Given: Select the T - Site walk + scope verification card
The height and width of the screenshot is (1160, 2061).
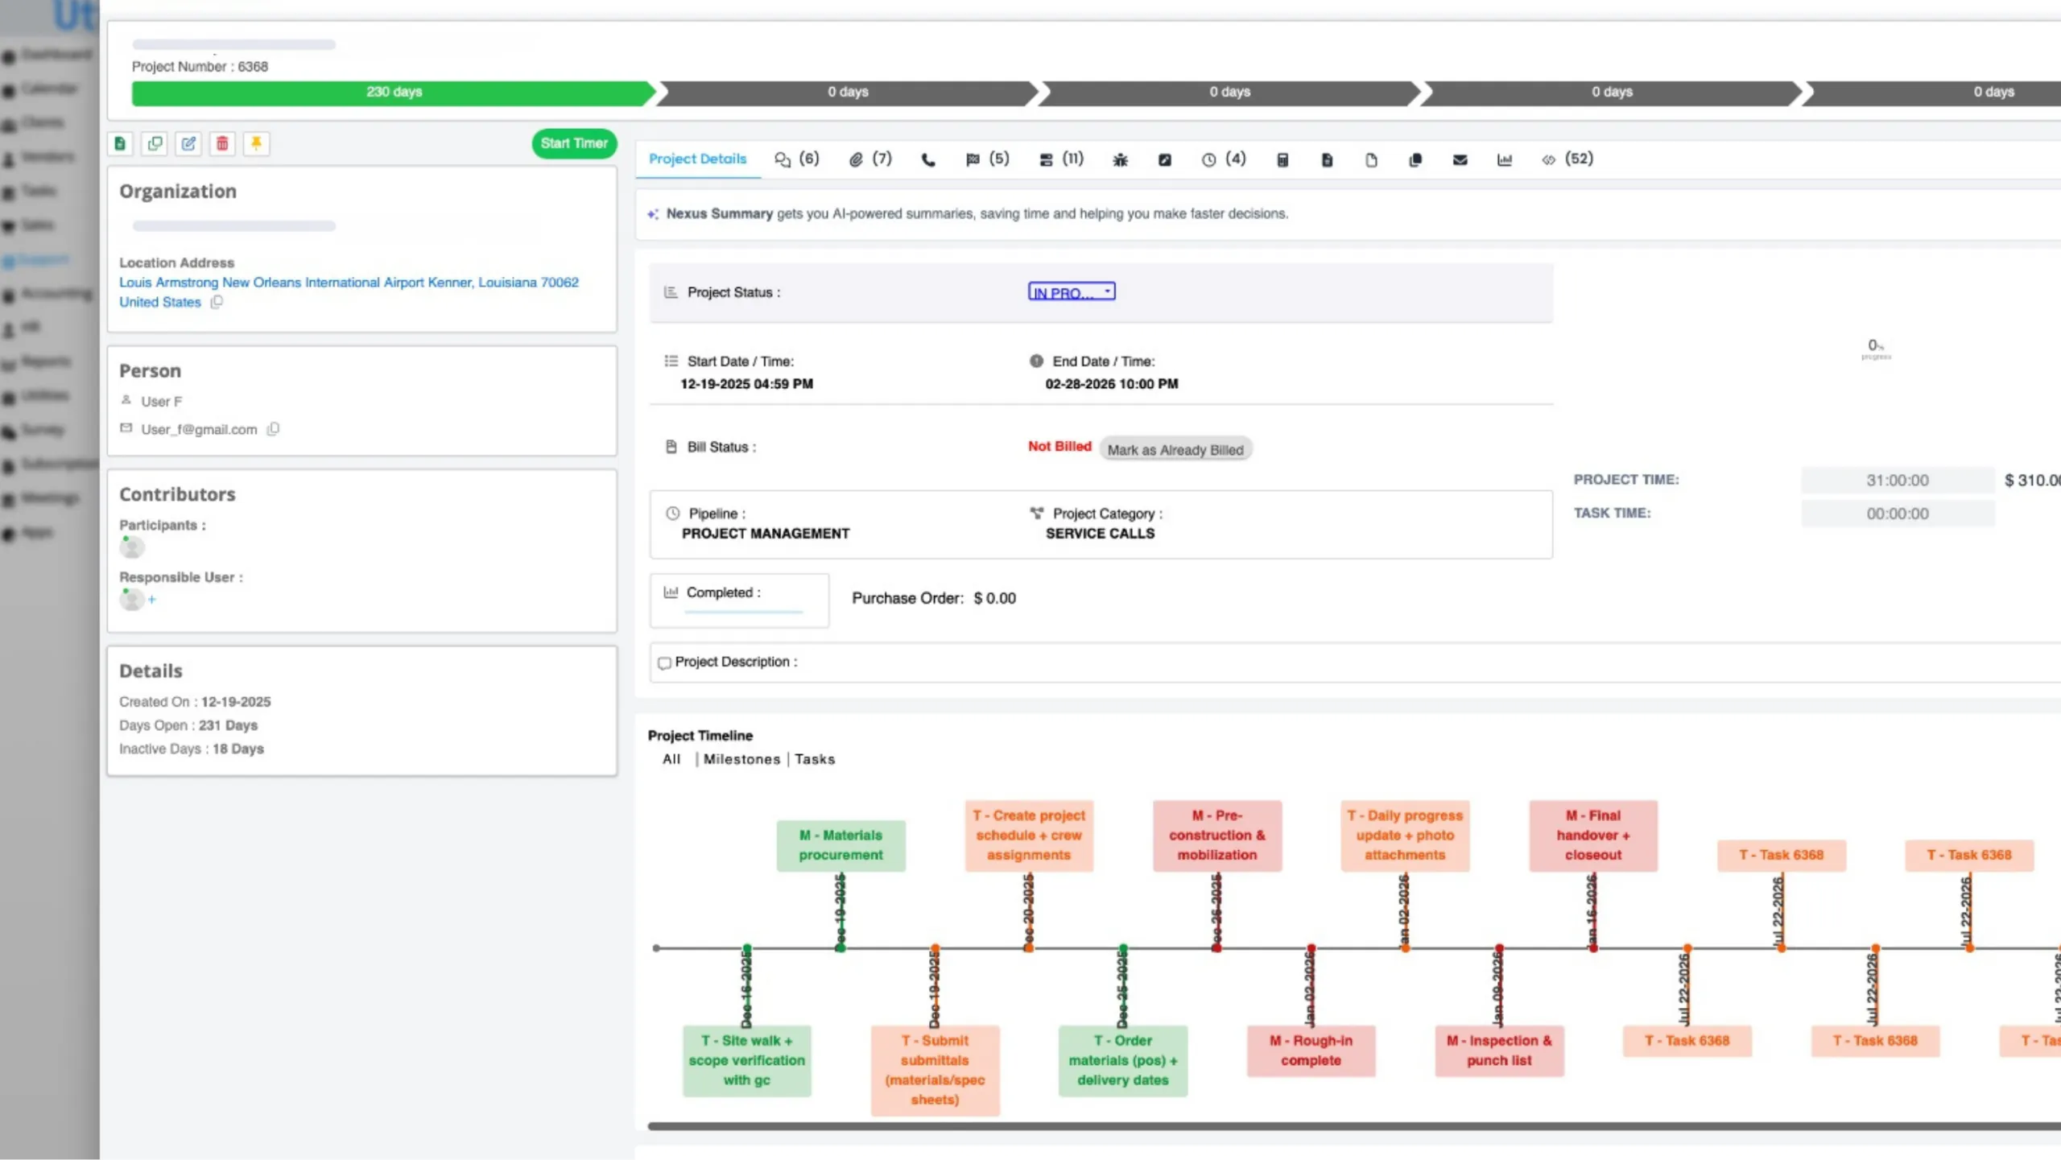Looking at the screenshot, I should 746,1060.
